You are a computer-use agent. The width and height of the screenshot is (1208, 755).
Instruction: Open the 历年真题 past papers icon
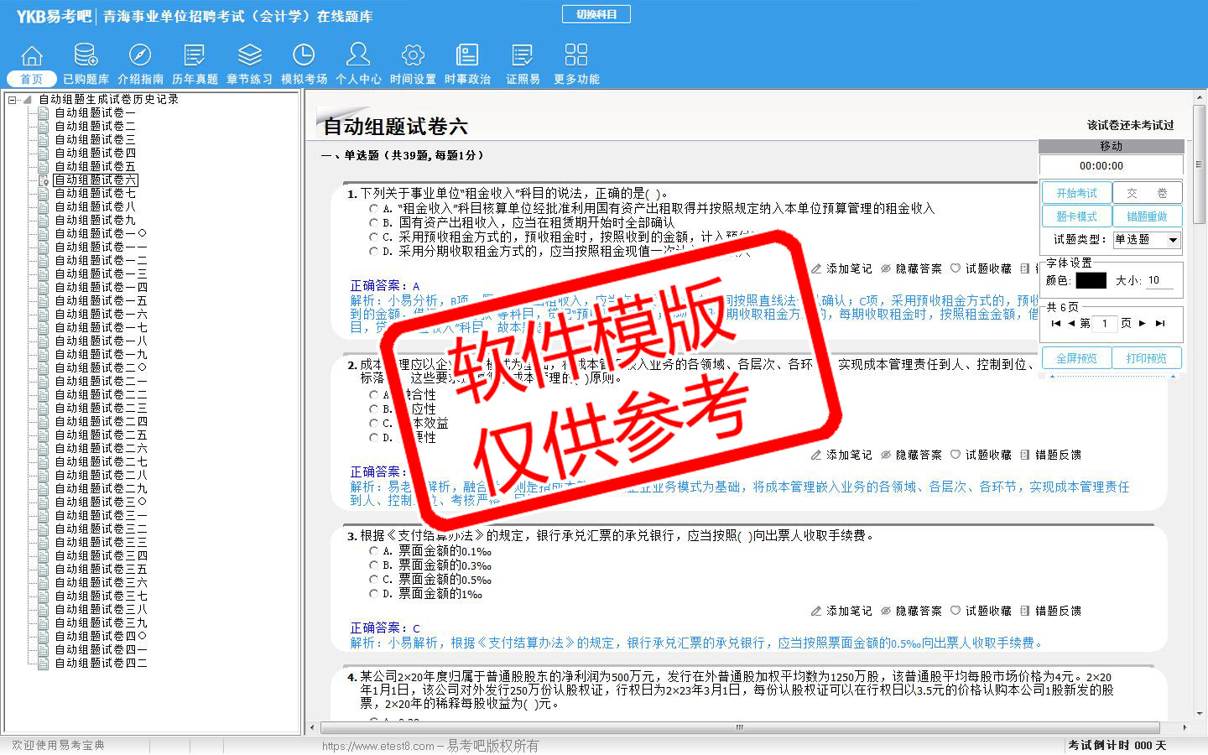[195, 56]
